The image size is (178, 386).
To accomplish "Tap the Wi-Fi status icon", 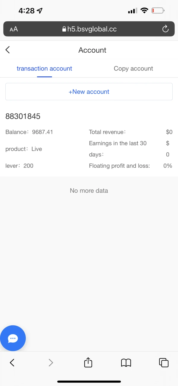I will pos(144,11).
